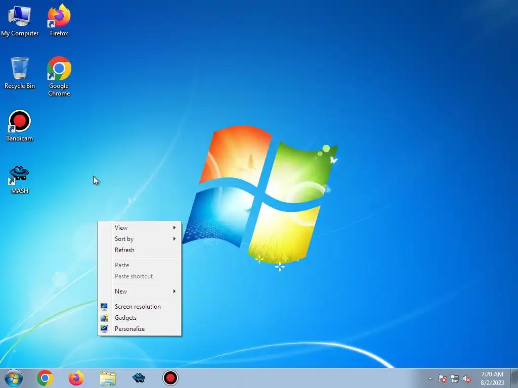Select the My Computer desktop icon
Image resolution: width=518 pixels, height=388 pixels.
coord(20,20)
